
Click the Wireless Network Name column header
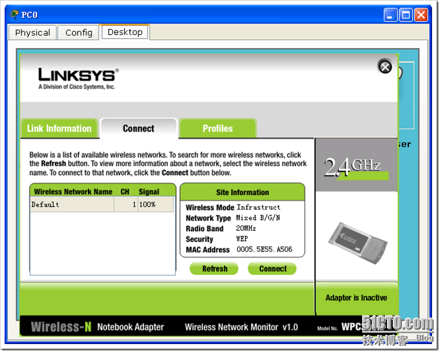(73, 192)
